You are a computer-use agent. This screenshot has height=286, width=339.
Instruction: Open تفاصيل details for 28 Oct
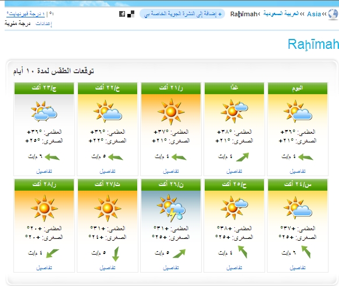pyautogui.click(x=44, y=267)
